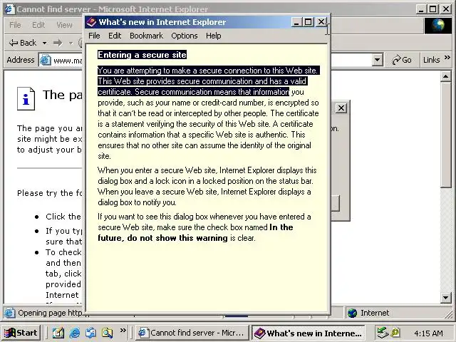Open Edit menu in Internet Explorer window

[x=38, y=25]
